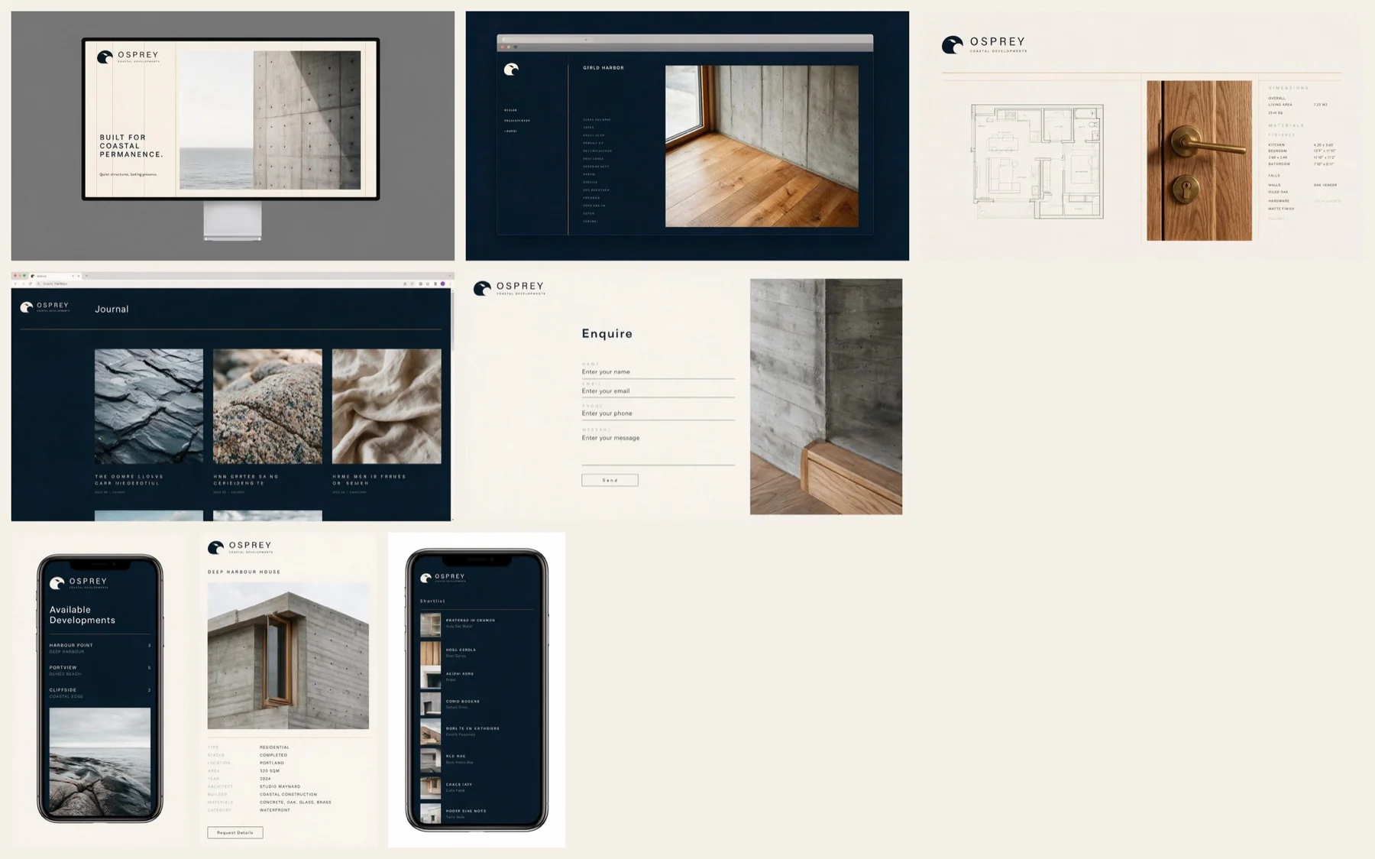Click the Osprey logo on the iMac mockup
Screen dimensions: 1375x859
click(128, 57)
